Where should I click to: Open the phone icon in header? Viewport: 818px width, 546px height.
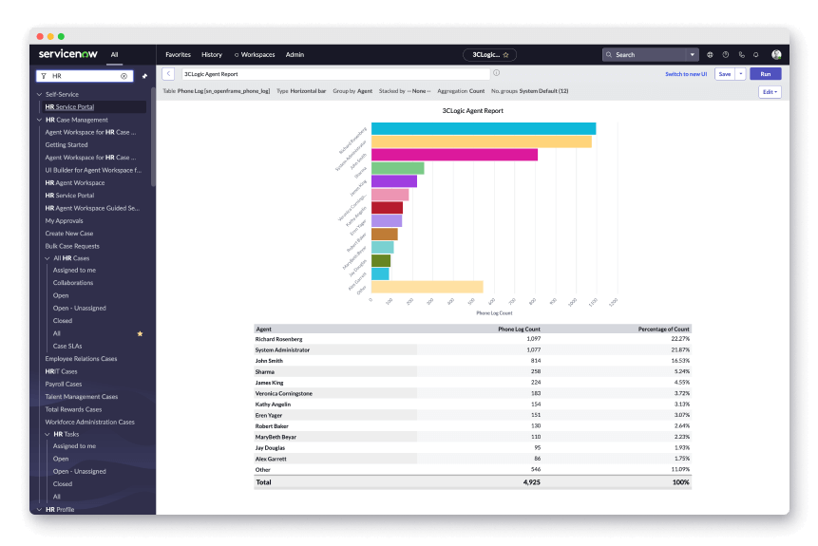(x=741, y=55)
